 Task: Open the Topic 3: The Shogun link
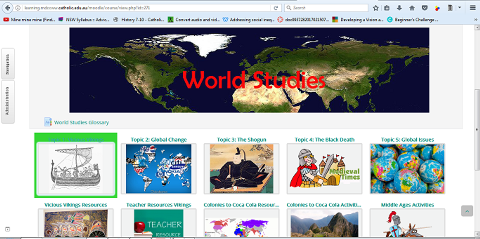[241, 140]
